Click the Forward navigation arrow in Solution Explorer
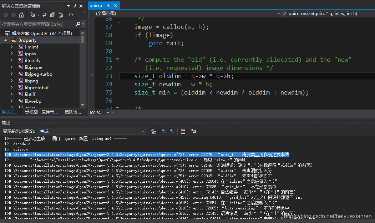 14,15
